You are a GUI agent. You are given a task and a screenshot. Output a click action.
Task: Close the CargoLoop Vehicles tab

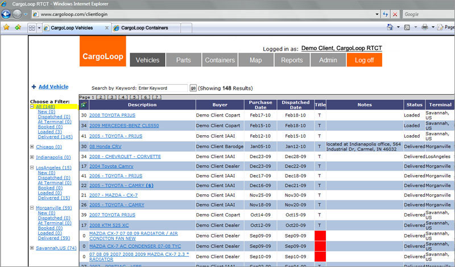click(x=106, y=28)
